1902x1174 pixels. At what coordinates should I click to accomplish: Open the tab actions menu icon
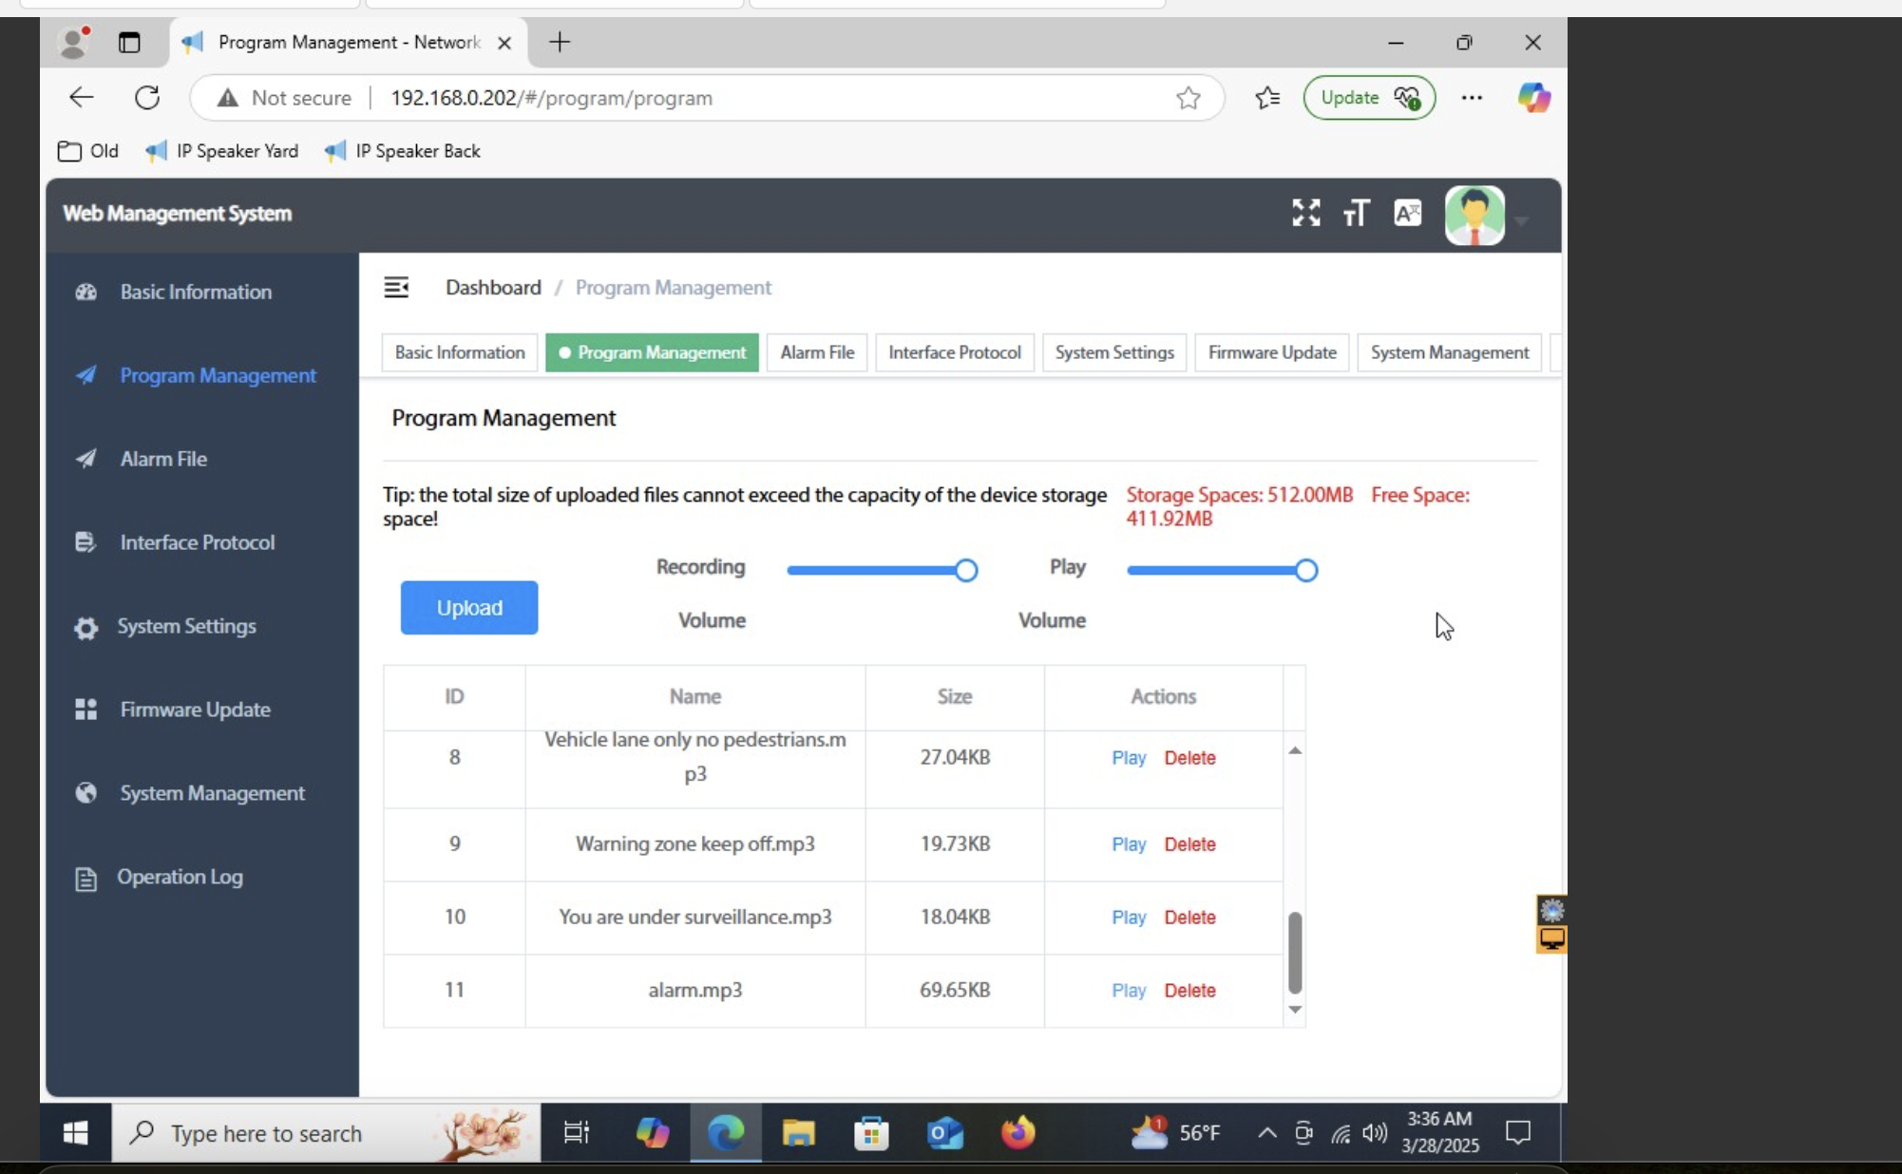tap(129, 43)
